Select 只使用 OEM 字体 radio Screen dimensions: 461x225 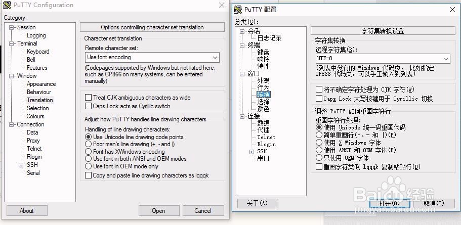(x=319, y=158)
